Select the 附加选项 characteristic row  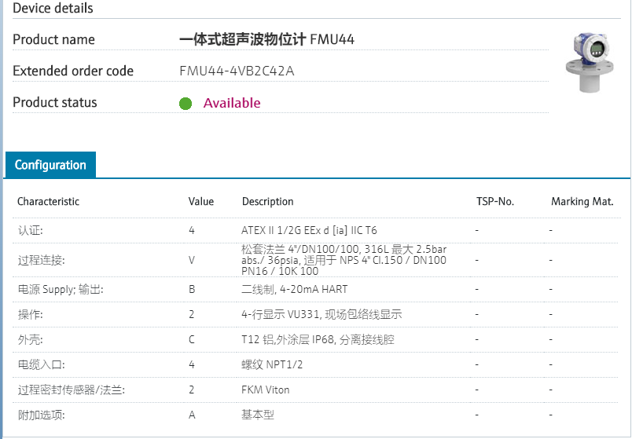(41, 415)
